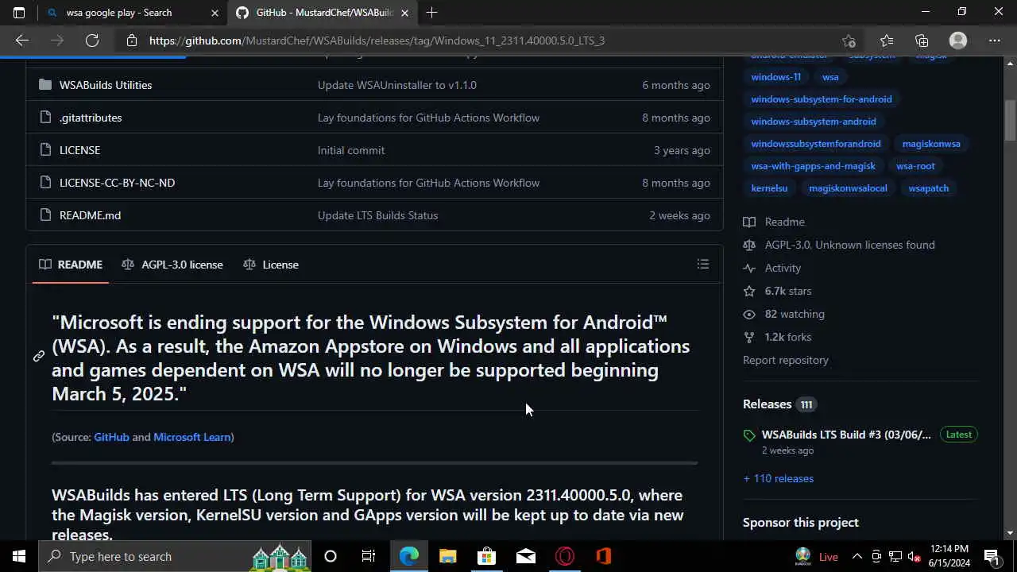Screen dimensions: 1017x572
Task: Select windows-subsystem-for-android topic tag
Action: click(822, 99)
